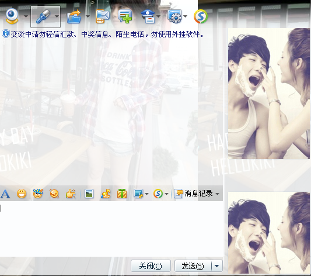Click the 发送(S) send button

click(193, 265)
